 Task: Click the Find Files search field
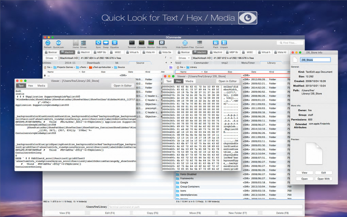[x=290, y=43]
